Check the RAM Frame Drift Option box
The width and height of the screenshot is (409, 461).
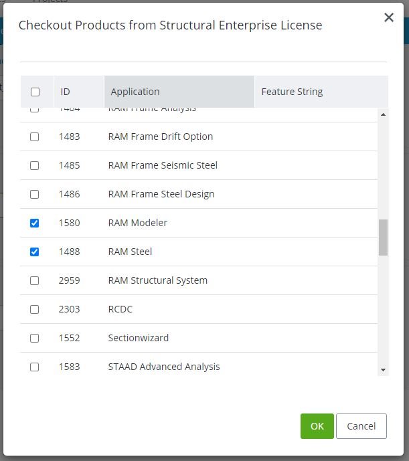point(35,136)
